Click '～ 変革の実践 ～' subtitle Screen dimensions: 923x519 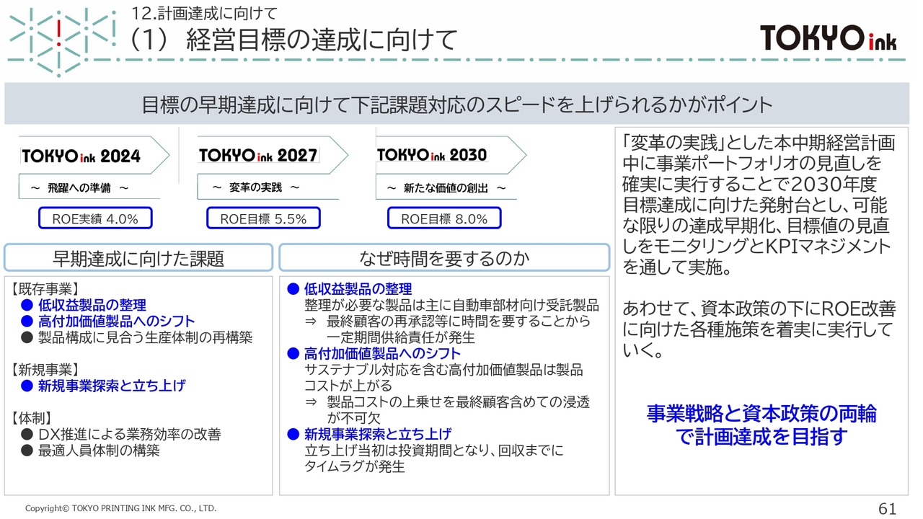tap(256, 188)
